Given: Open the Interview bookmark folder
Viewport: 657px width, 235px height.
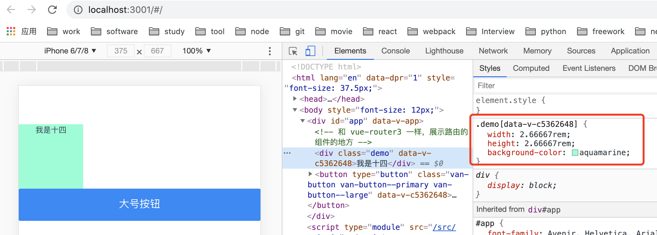Looking at the screenshot, I should point(490,31).
